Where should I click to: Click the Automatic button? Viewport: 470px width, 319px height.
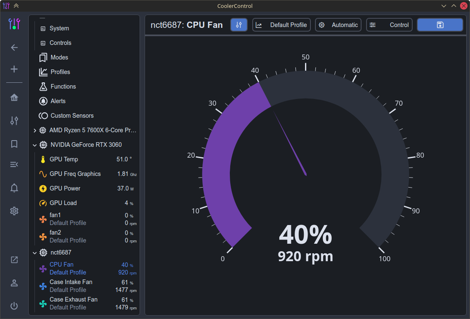[x=338, y=25]
